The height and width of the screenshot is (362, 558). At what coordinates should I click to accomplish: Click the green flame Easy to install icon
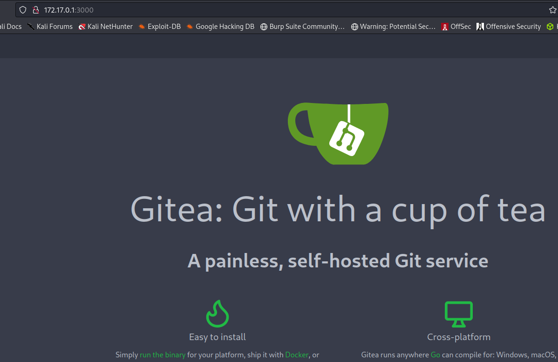pyautogui.click(x=218, y=314)
